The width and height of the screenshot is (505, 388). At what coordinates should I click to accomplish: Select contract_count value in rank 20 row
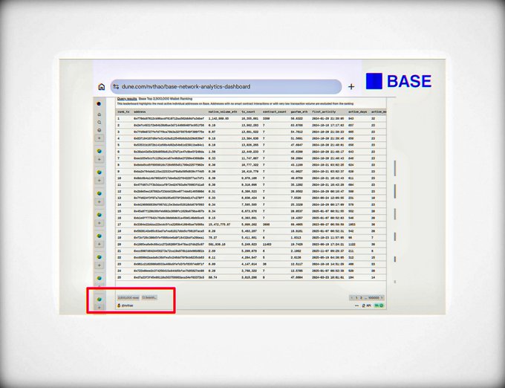(x=267, y=245)
